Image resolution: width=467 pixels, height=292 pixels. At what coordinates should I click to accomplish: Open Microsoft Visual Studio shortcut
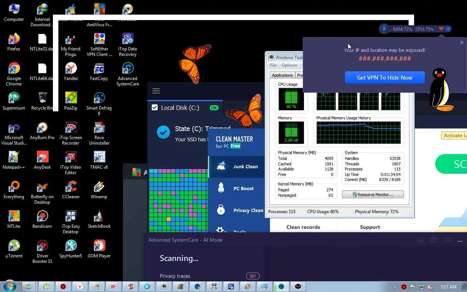(14, 134)
